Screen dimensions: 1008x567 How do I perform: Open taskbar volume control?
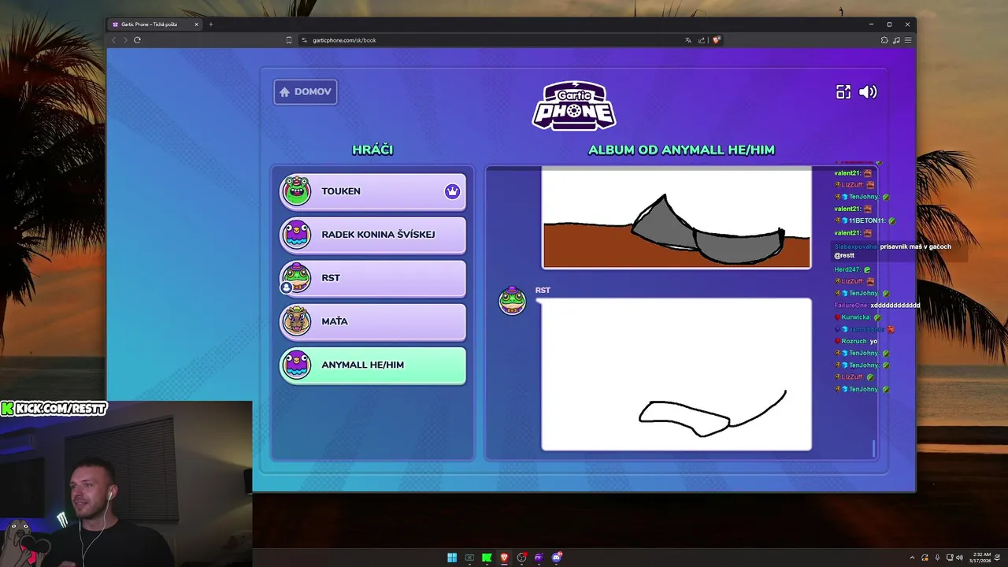tap(961, 558)
